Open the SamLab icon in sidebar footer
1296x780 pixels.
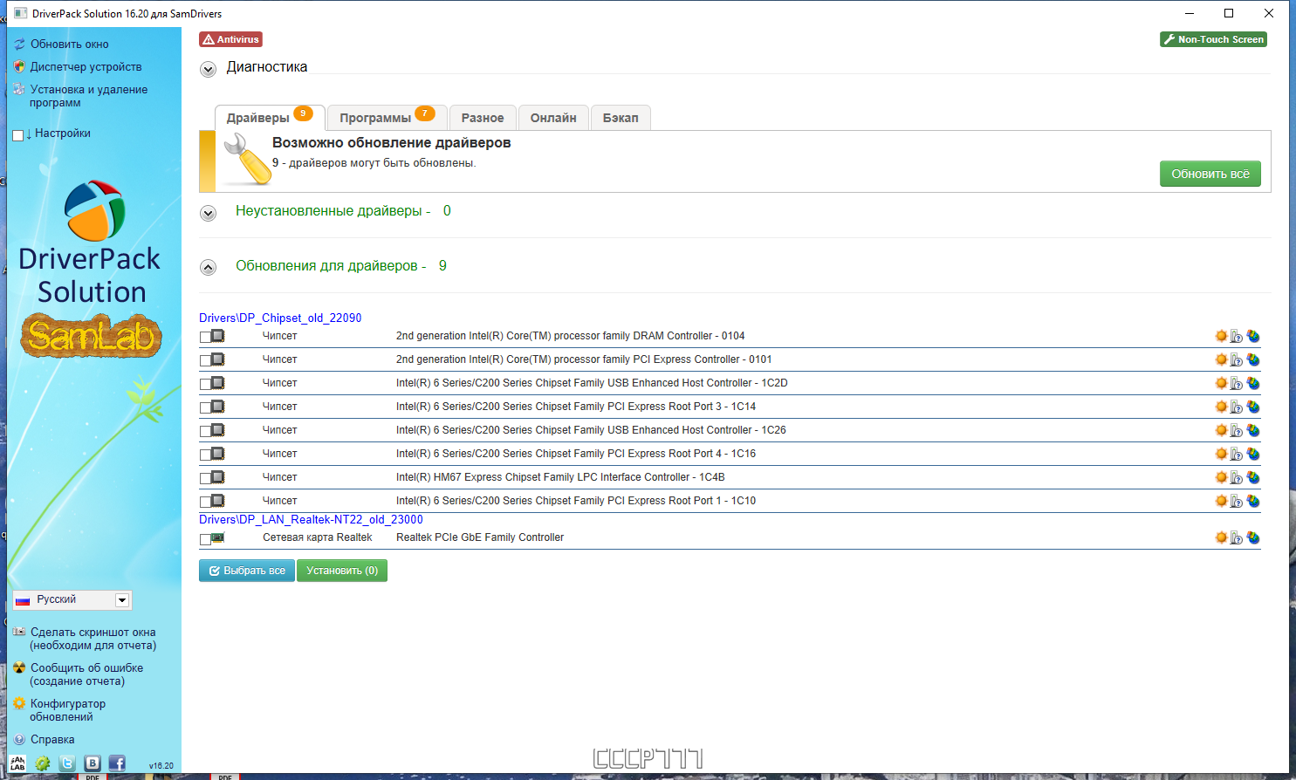(17, 763)
